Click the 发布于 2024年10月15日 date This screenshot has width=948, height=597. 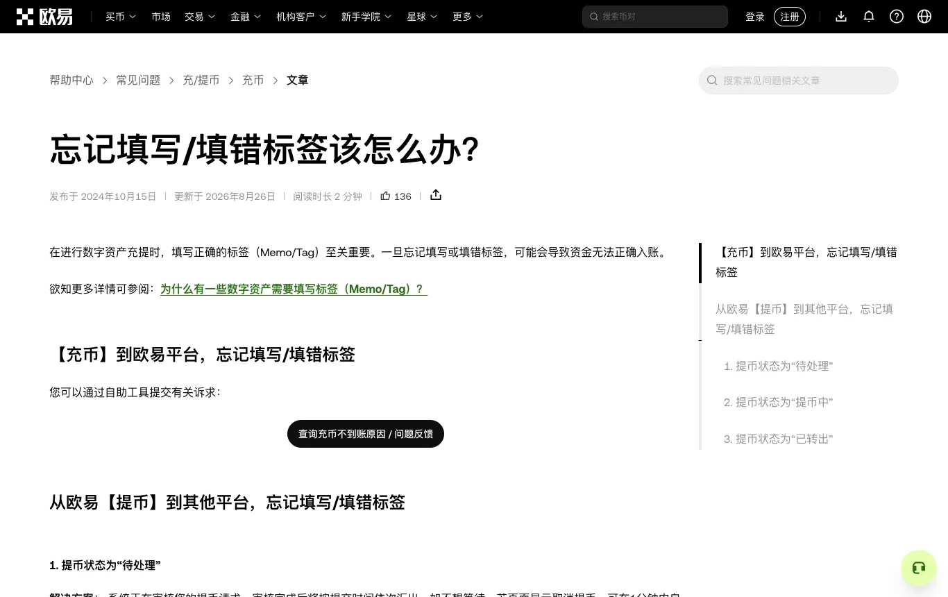(103, 196)
